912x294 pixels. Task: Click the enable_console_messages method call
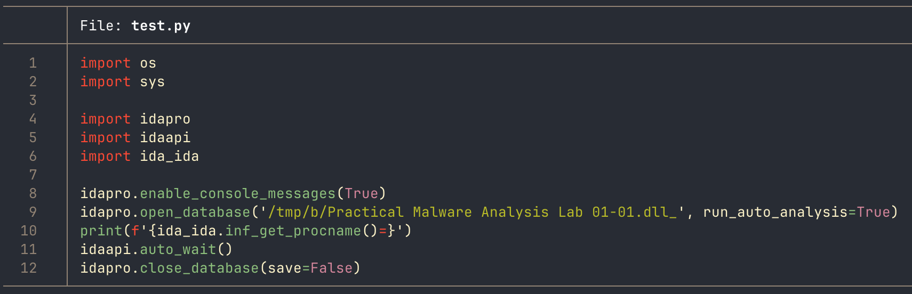coord(237,193)
